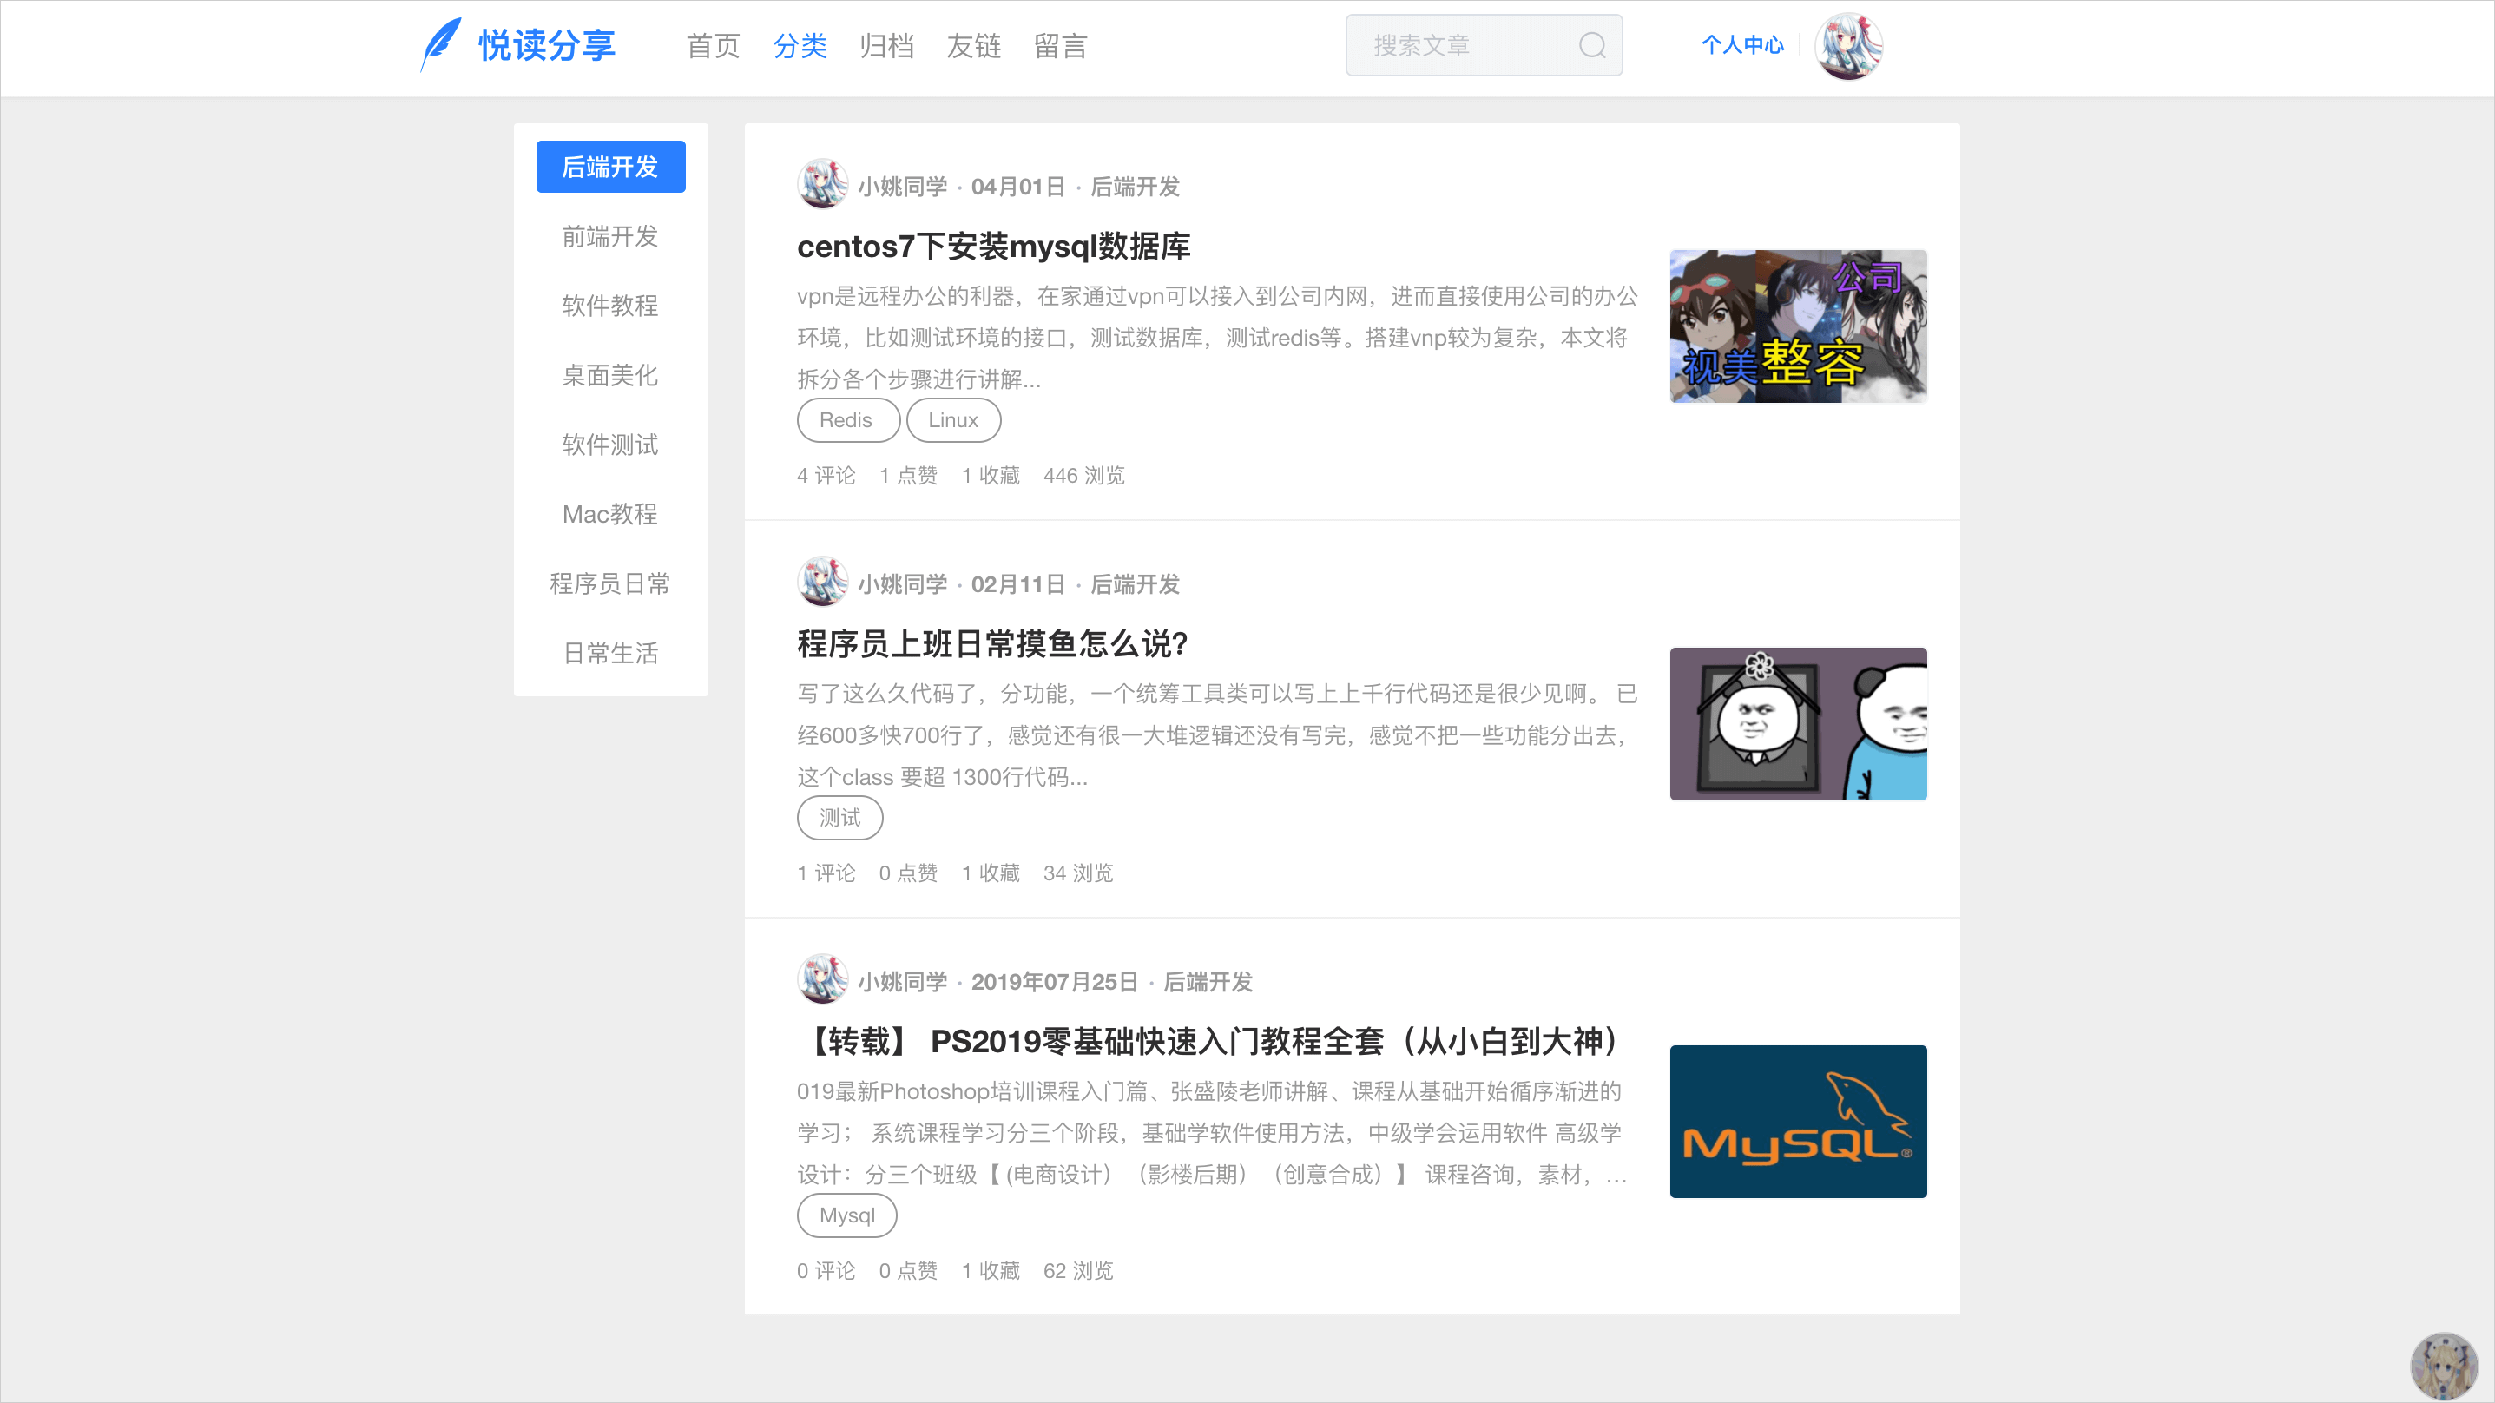Click the Linux tag
2495x1403 pixels.
coord(953,420)
